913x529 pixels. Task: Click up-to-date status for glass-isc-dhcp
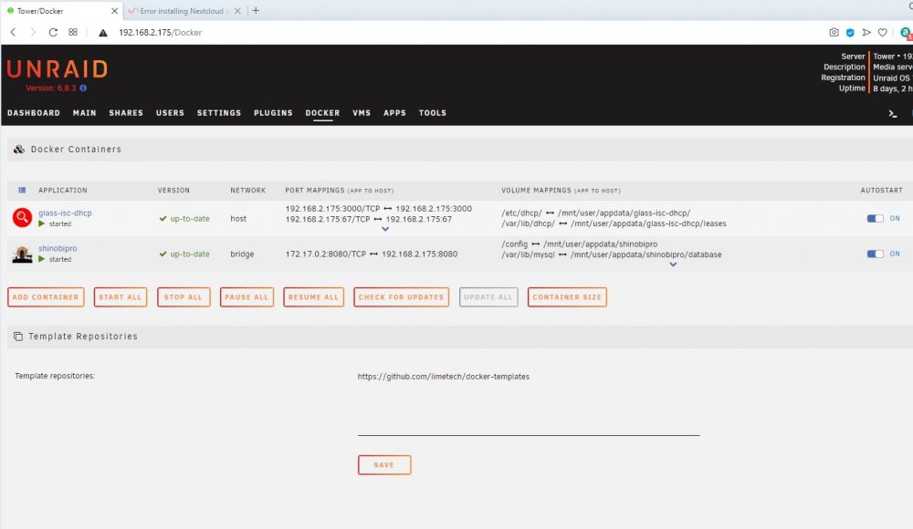click(x=184, y=219)
